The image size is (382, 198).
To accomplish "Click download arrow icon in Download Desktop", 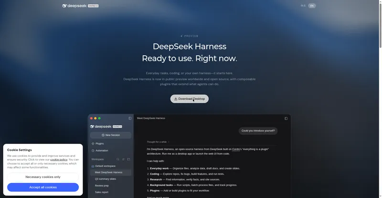I will (x=176, y=99).
